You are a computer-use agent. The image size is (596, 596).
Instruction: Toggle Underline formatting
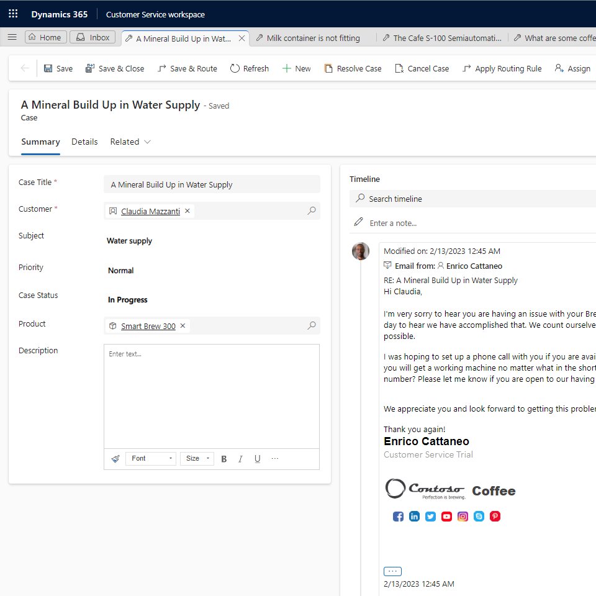[257, 459]
